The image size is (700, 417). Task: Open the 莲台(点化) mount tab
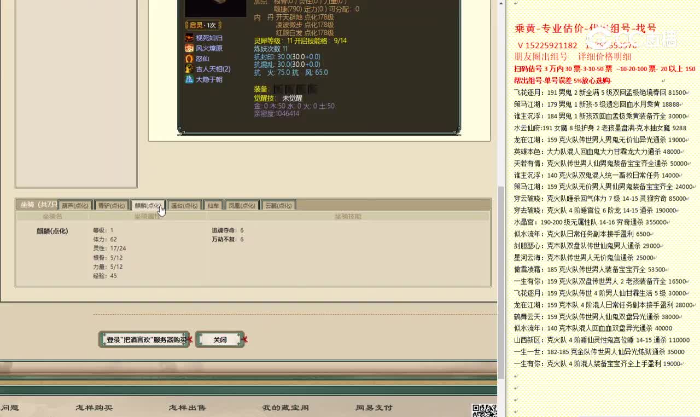(184, 206)
